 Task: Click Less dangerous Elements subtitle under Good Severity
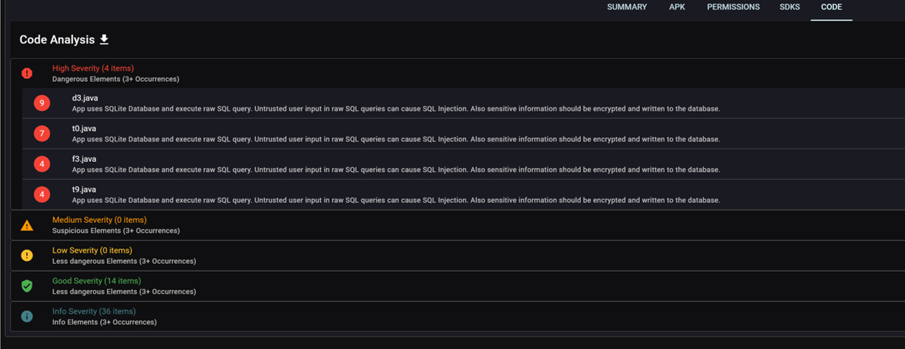point(124,292)
